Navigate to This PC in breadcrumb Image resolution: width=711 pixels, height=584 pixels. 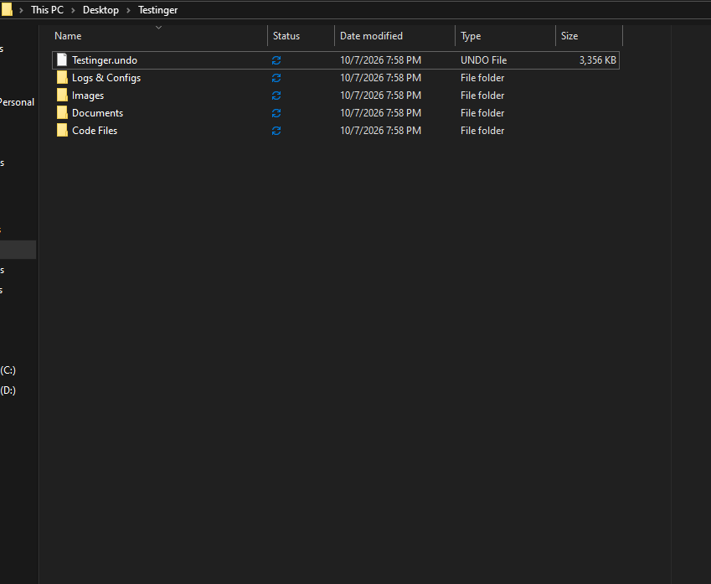pos(47,10)
